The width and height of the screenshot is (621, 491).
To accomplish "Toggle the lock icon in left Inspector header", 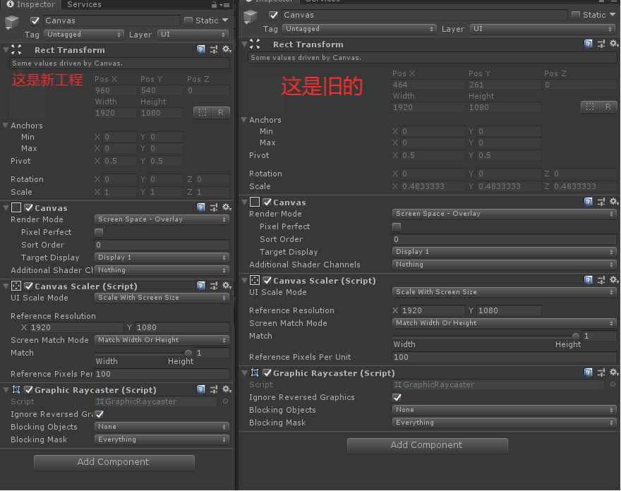I will tap(214, 5).
